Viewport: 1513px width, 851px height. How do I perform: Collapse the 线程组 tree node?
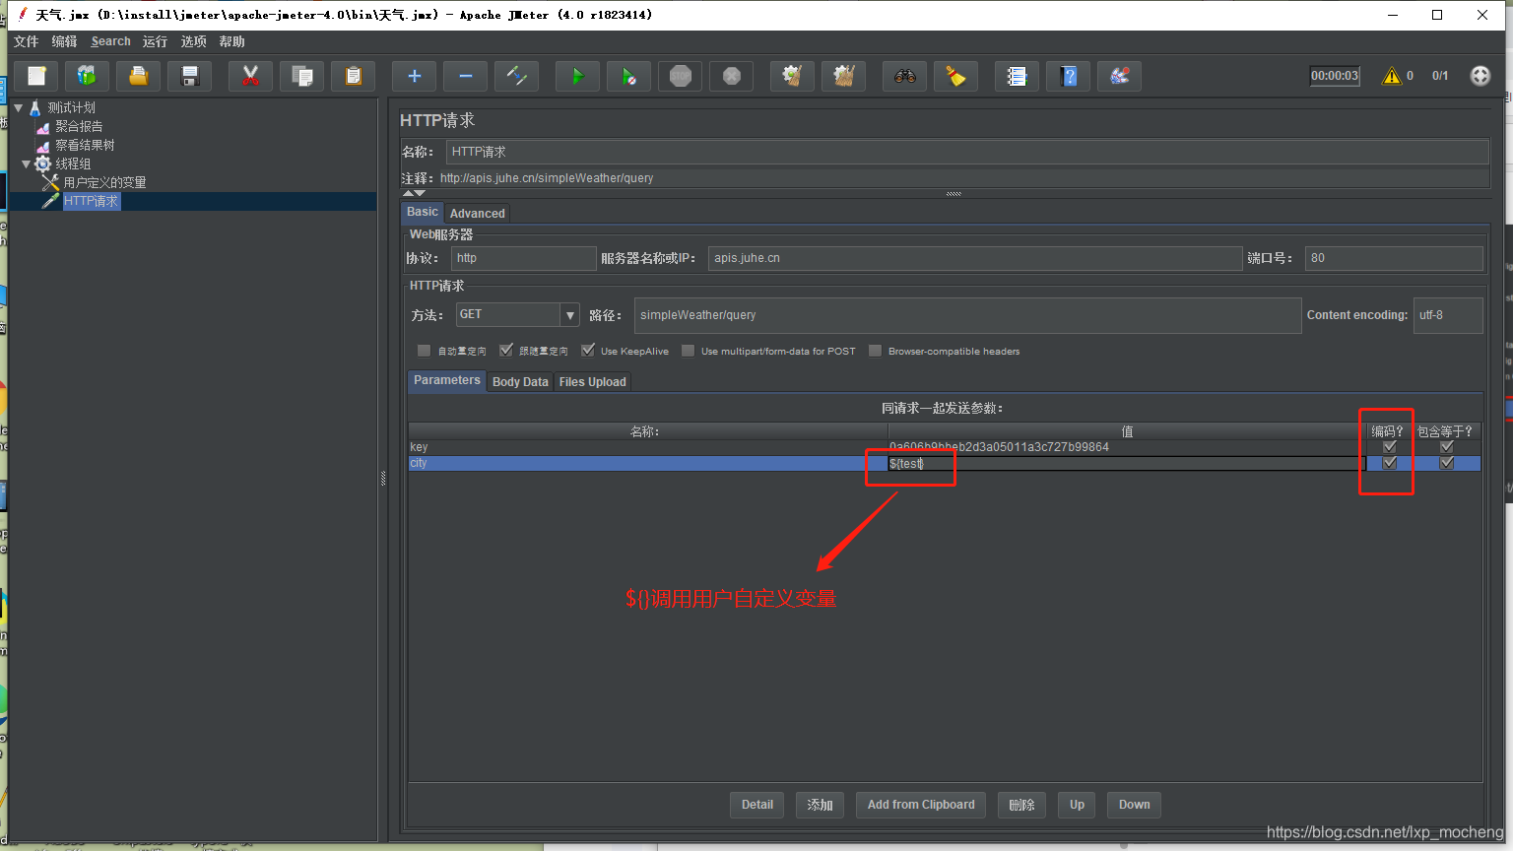pyautogui.click(x=27, y=164)
